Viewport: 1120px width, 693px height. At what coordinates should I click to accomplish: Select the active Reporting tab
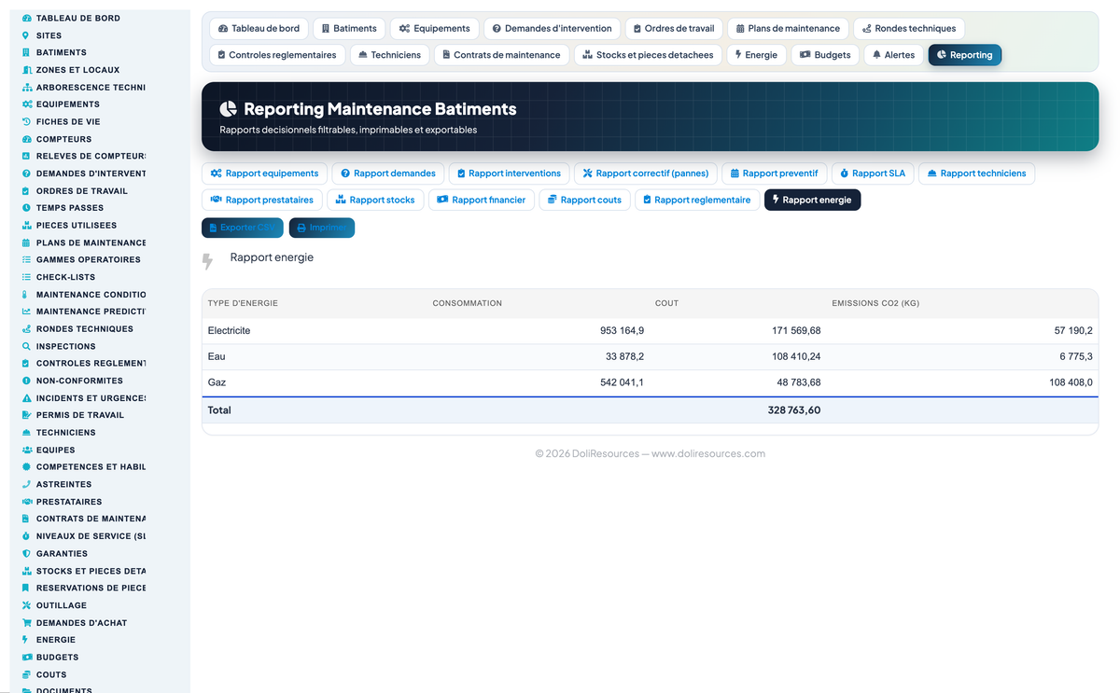tap(965, 55)
